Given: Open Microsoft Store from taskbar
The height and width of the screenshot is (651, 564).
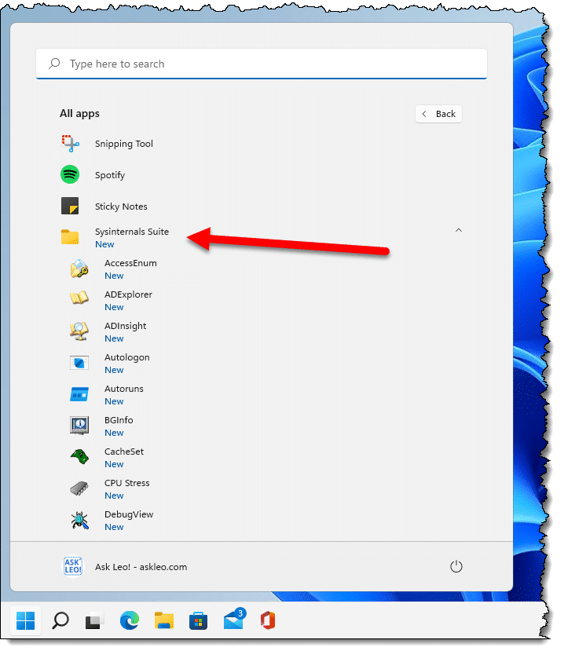Looking at the screenshot, I should [198, 621].
